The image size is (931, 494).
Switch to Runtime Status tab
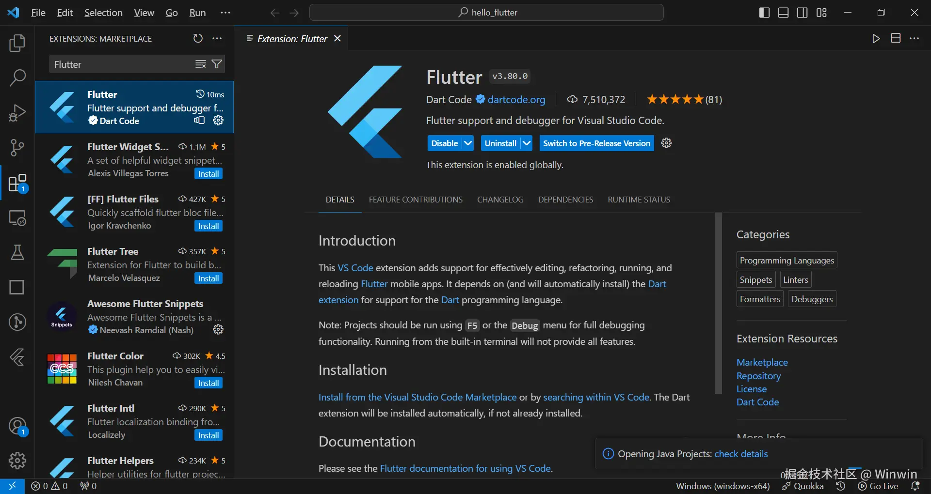639,200
